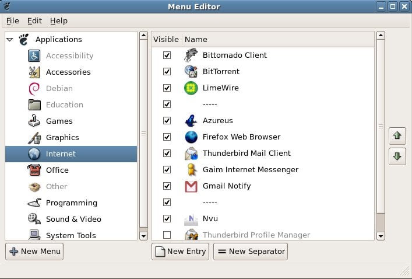This screenshot has width=412, height=279.
Task: Click the Firefox globe icon
Action: click(191, 137)
